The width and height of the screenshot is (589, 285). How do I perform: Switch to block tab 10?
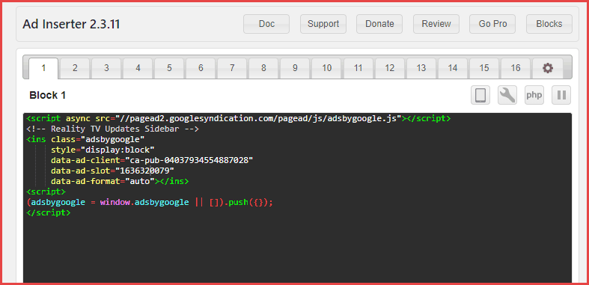[327, 68]
